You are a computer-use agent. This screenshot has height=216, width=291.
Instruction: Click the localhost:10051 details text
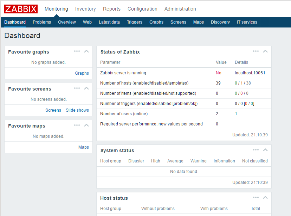[x=250, y=73]
